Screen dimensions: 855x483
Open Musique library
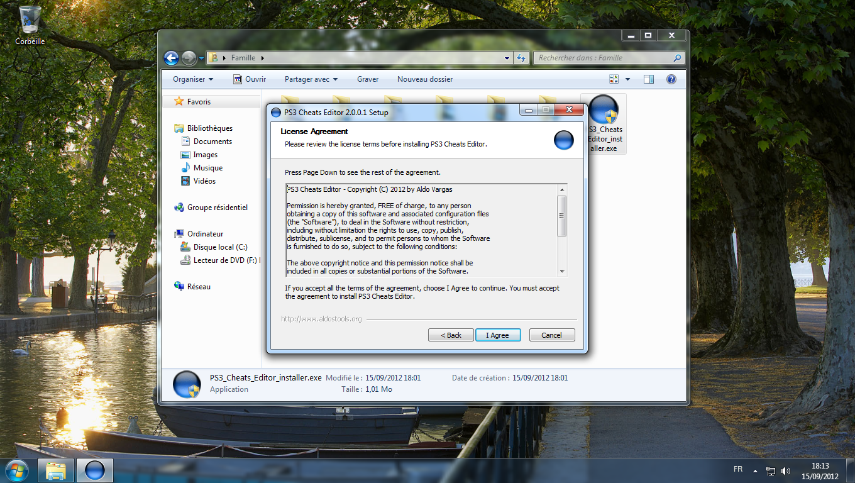[x=207, y=168]
